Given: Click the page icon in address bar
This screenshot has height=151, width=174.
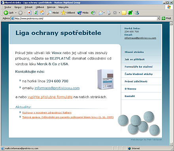Looking at the screenshot, I should tap(13, 19).
